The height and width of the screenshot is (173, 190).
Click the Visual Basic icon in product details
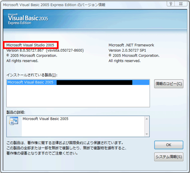[13, 121]
